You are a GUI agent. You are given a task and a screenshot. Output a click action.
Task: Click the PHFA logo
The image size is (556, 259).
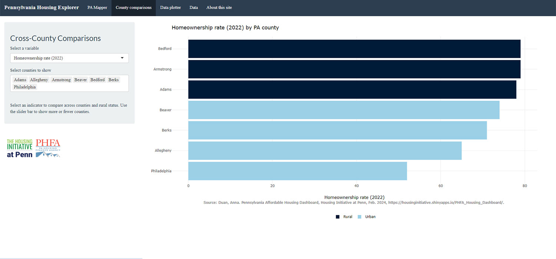click(49, 147)
